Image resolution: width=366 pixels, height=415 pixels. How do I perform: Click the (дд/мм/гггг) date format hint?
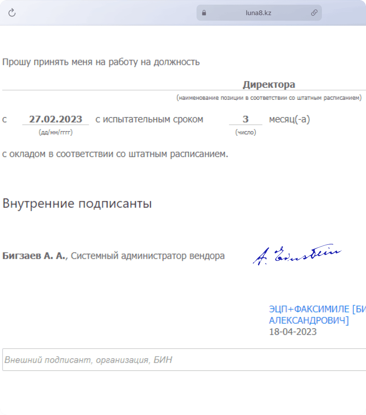click(x=55, y=132)
